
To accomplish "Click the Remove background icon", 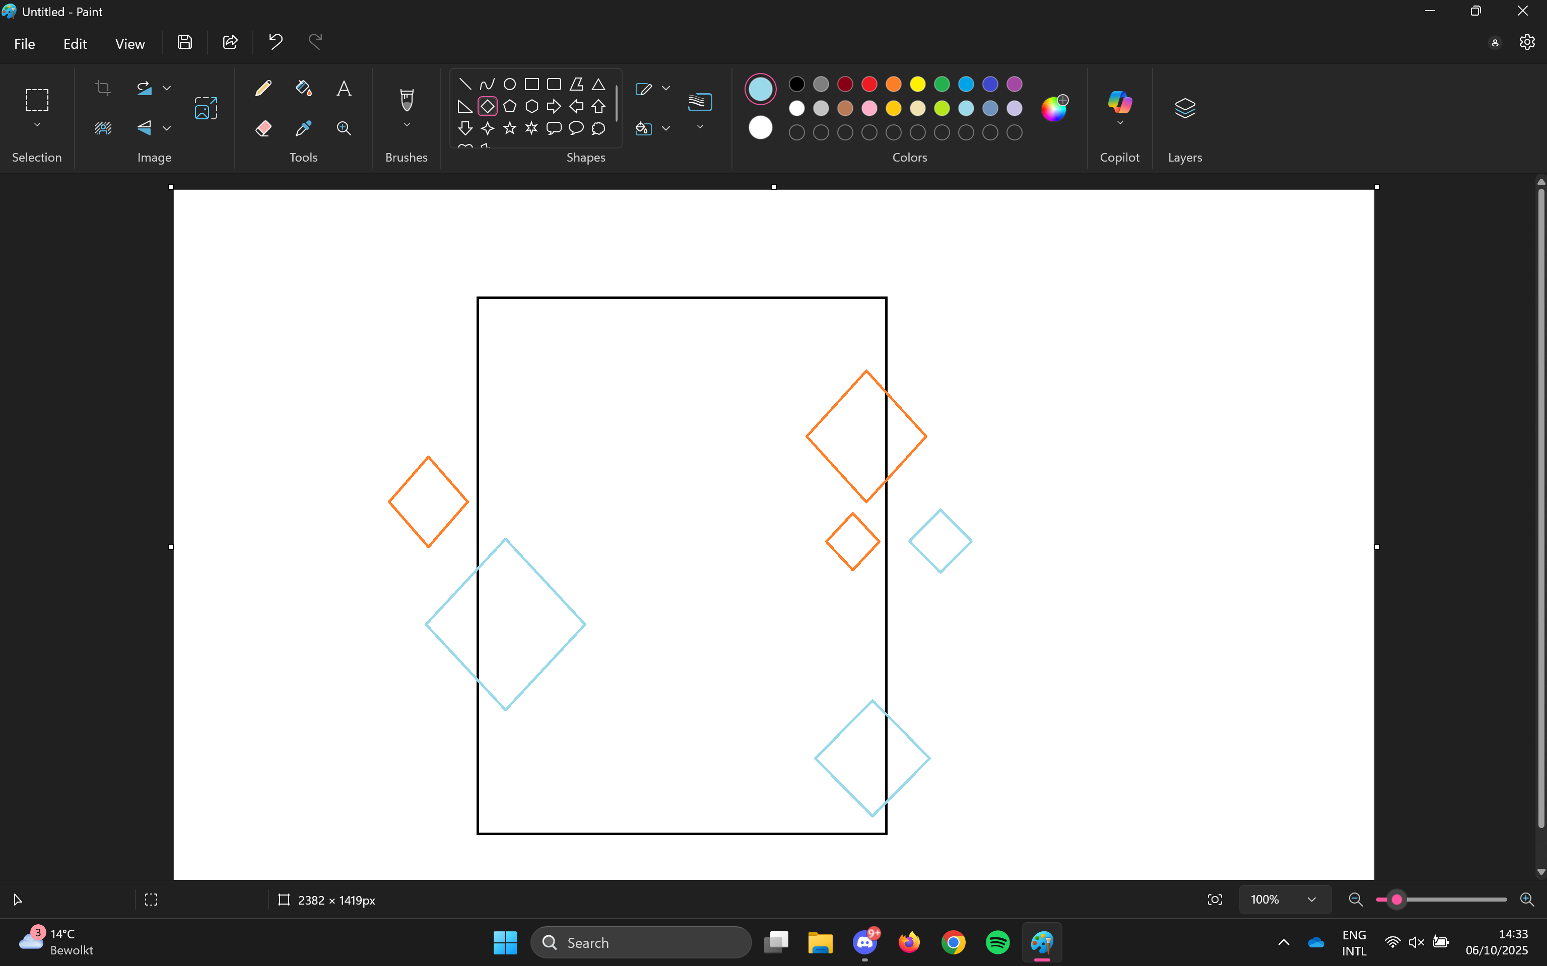I will [103, 128].
